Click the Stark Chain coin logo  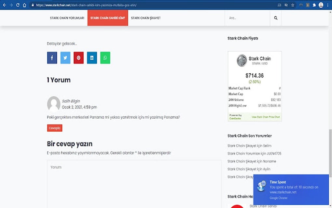click(x=241, y=61)
